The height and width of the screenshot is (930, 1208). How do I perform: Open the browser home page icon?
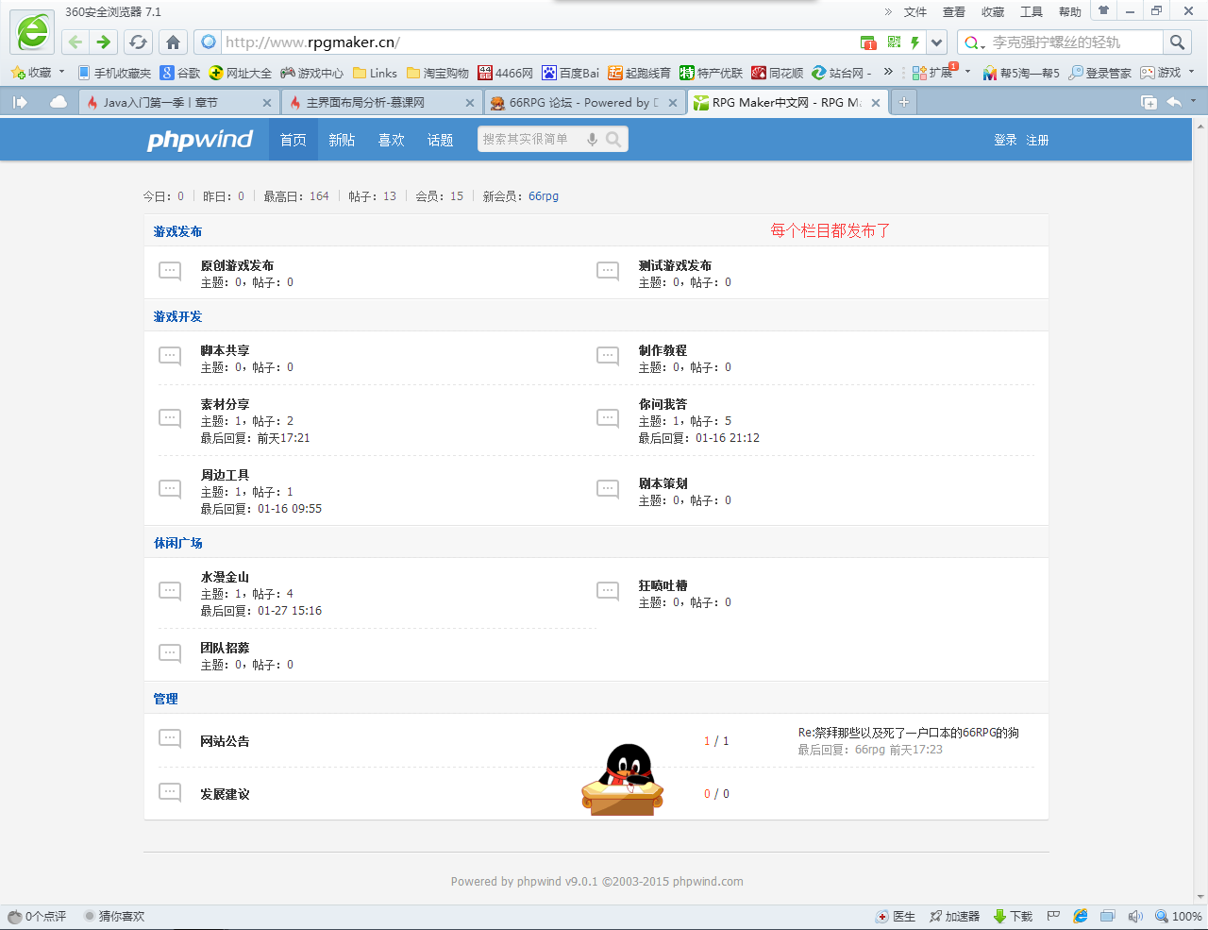coord(173,42)
